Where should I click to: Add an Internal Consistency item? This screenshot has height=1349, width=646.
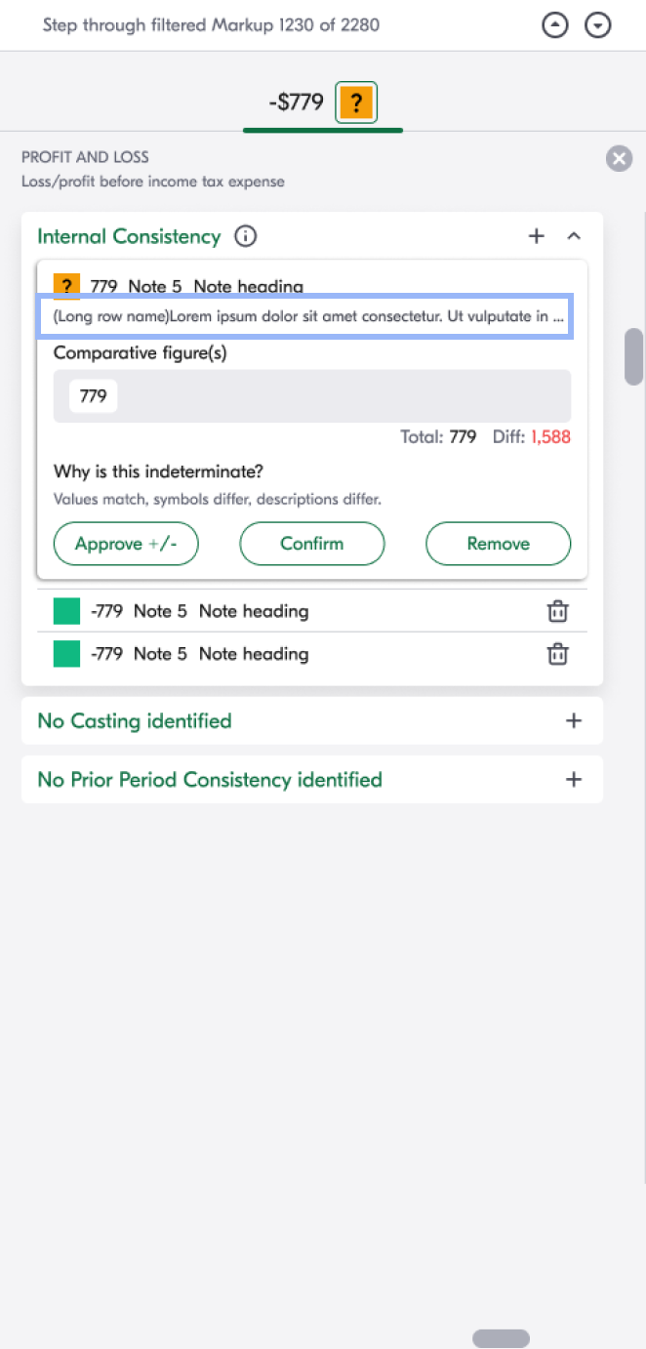click(x=536, y=236)
